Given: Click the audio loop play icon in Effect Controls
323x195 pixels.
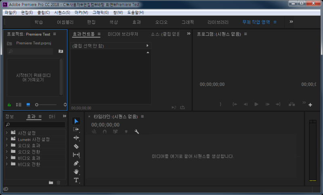Looking at the screenshot, I should pyautogui.click(x=174, y=107).
